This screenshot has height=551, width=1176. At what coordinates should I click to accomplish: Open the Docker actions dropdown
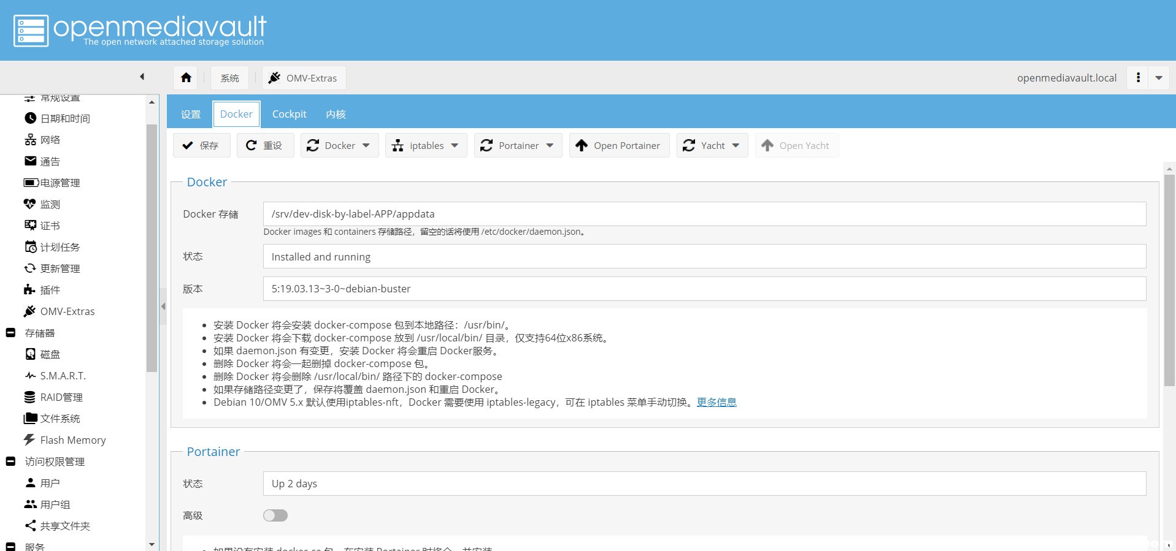[x=339, y=146]
